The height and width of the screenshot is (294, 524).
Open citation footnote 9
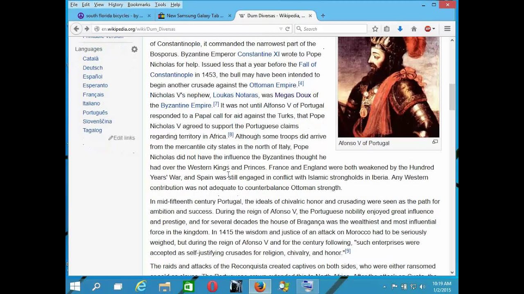pos(348,251)
